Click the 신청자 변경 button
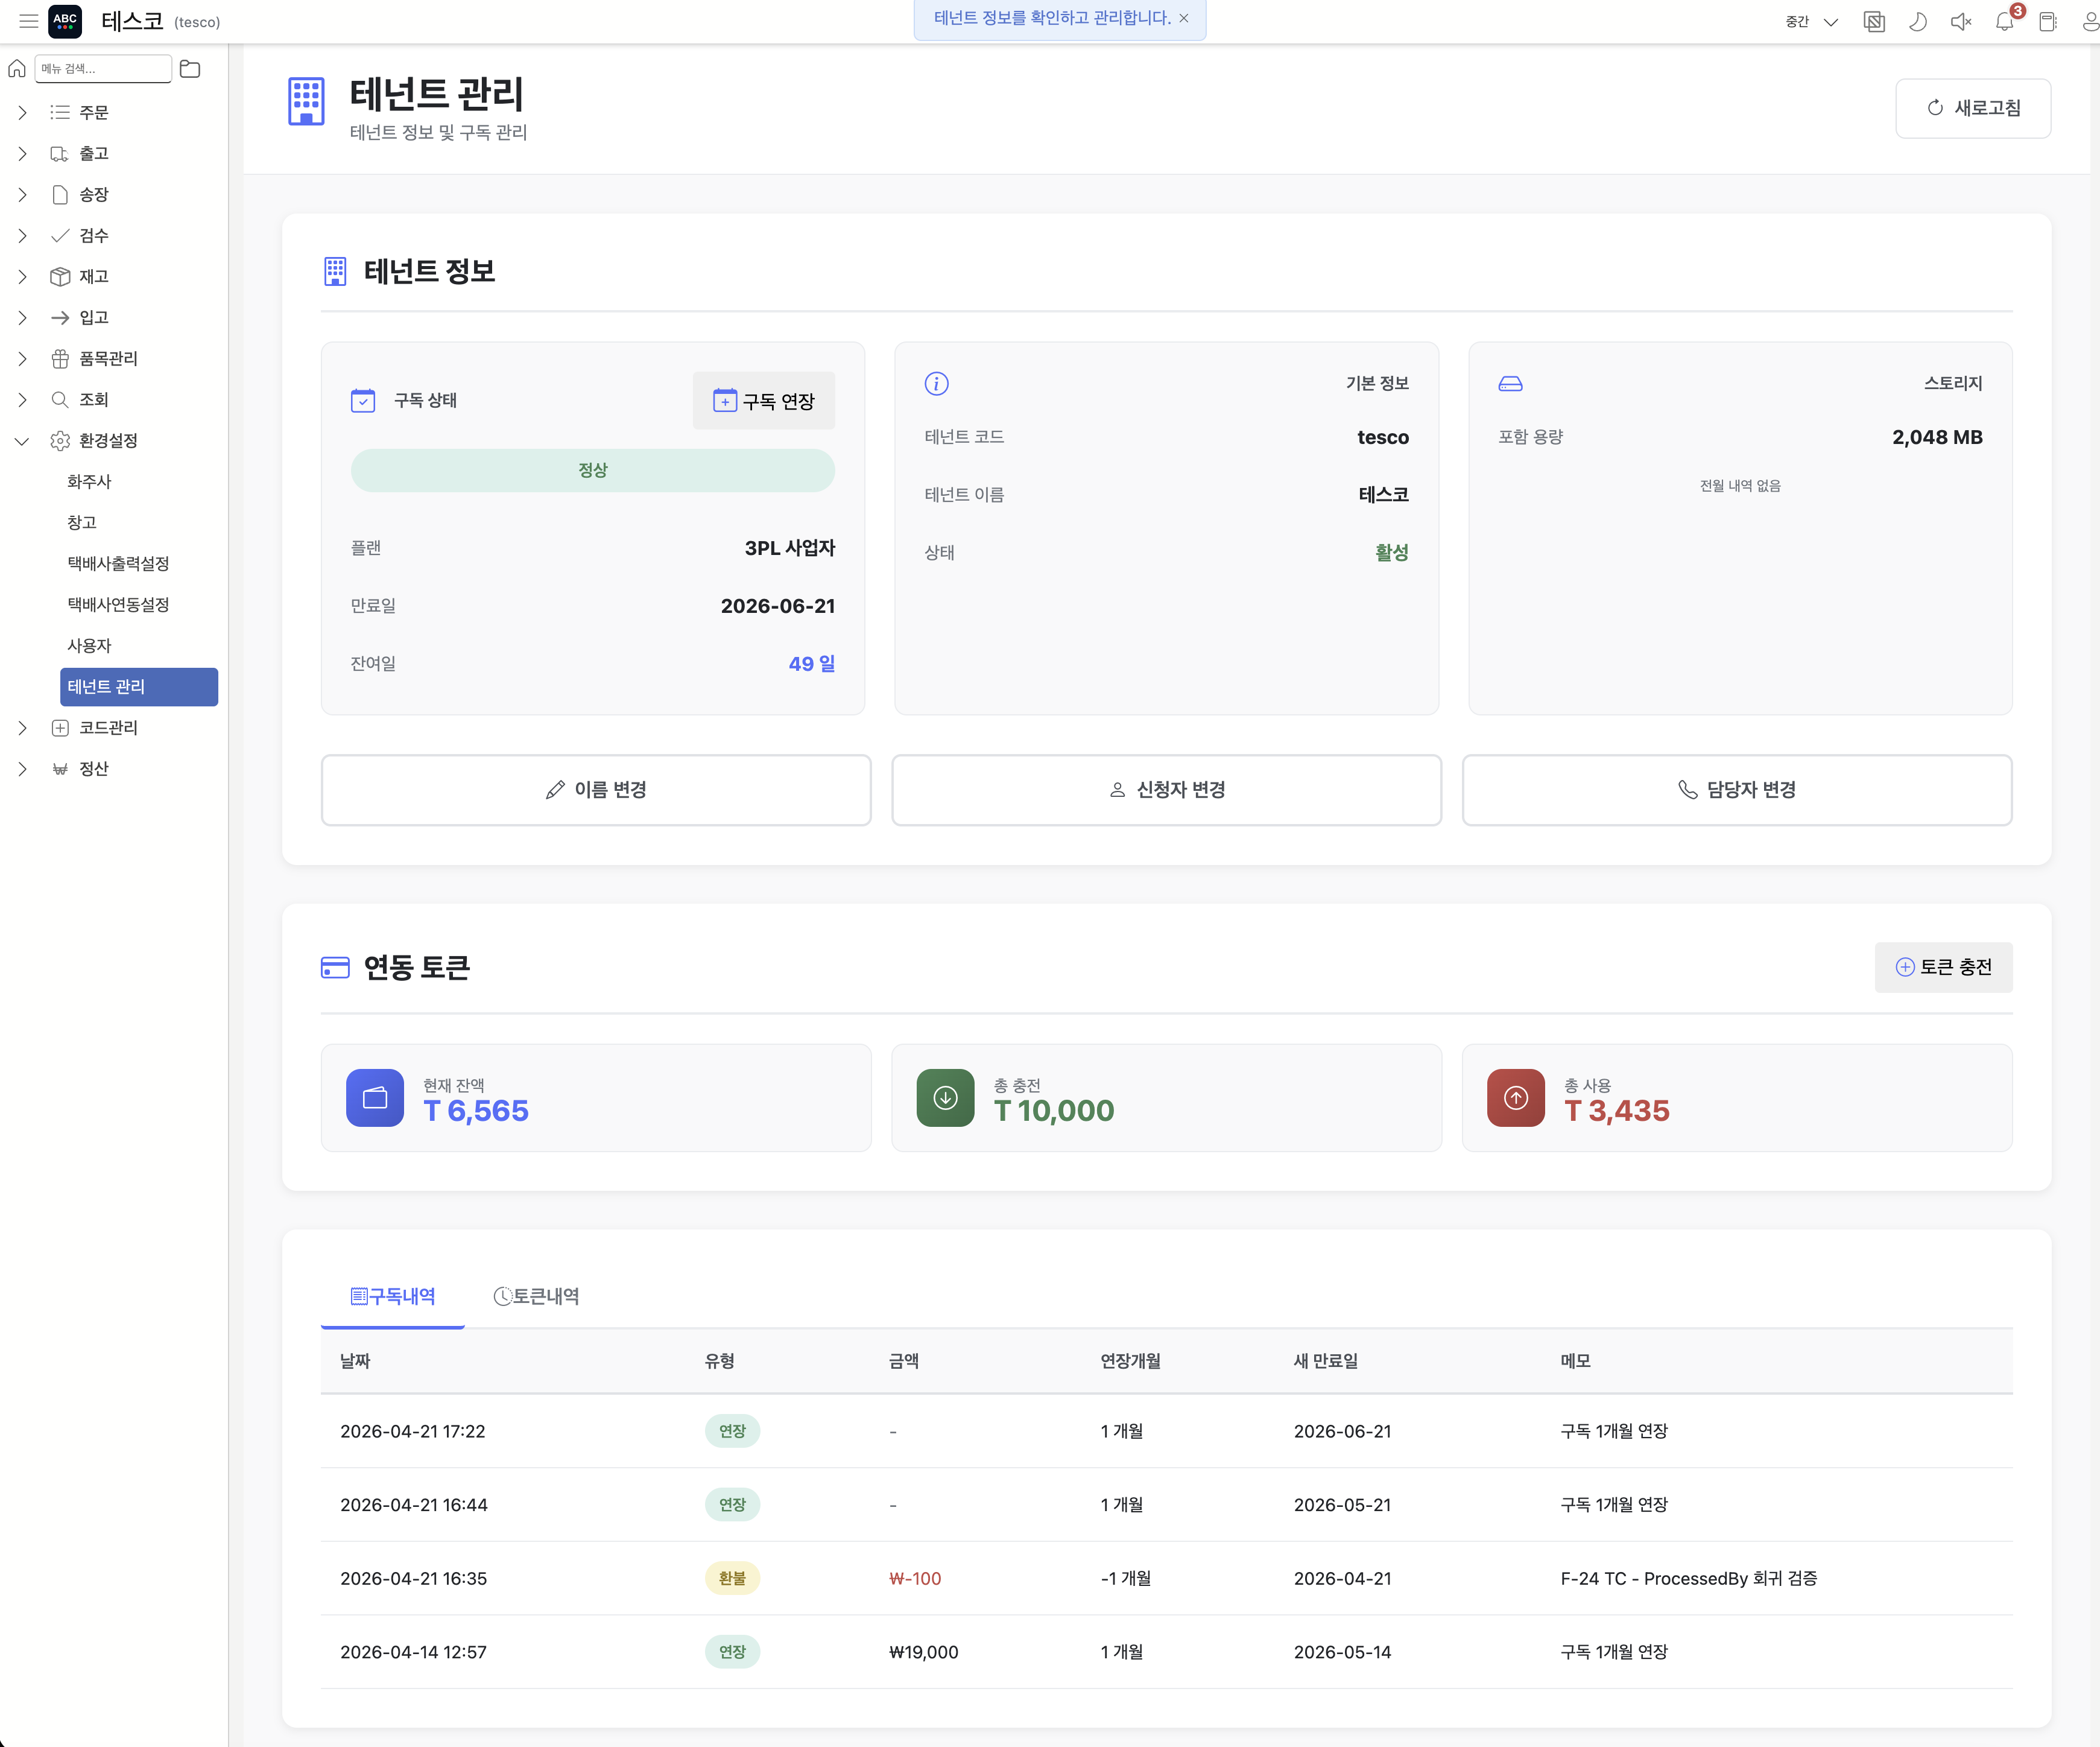The image size is (2100, 1747). [x=1167, y=790]
